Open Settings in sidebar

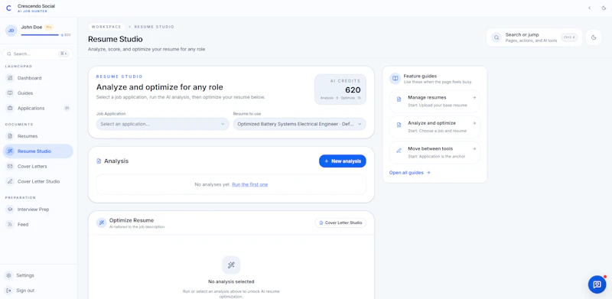(37, 275)
